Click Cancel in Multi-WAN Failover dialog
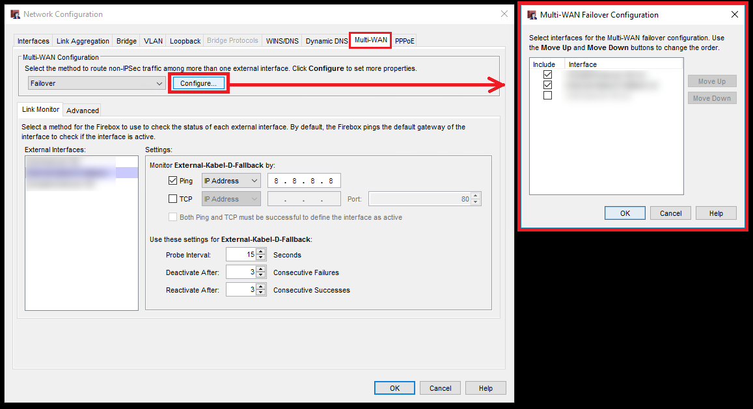753x409 pixels. click(670, 213)
